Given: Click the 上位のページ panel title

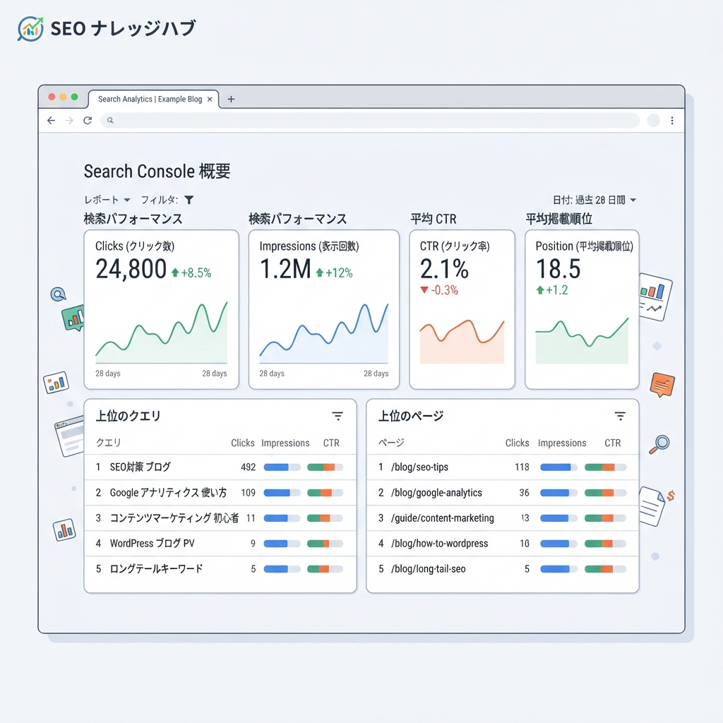Looking at the screenshot, I should pyautogui.click(x=411, y=416).
